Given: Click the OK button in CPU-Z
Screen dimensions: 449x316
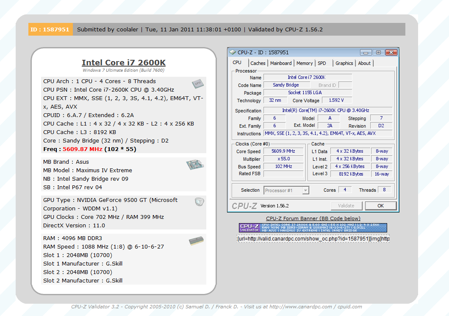Looking at the screenshot, I should coord(380,206).
